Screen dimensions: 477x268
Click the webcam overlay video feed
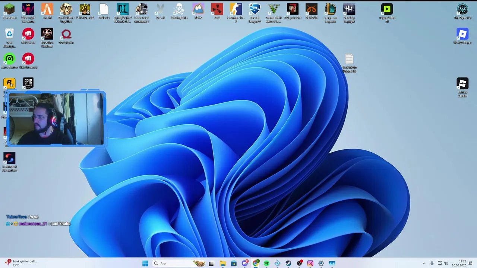[x=56, y=119]
